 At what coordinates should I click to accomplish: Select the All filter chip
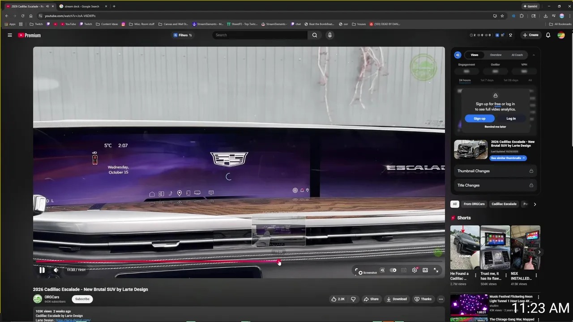click(x=454, y=204)
